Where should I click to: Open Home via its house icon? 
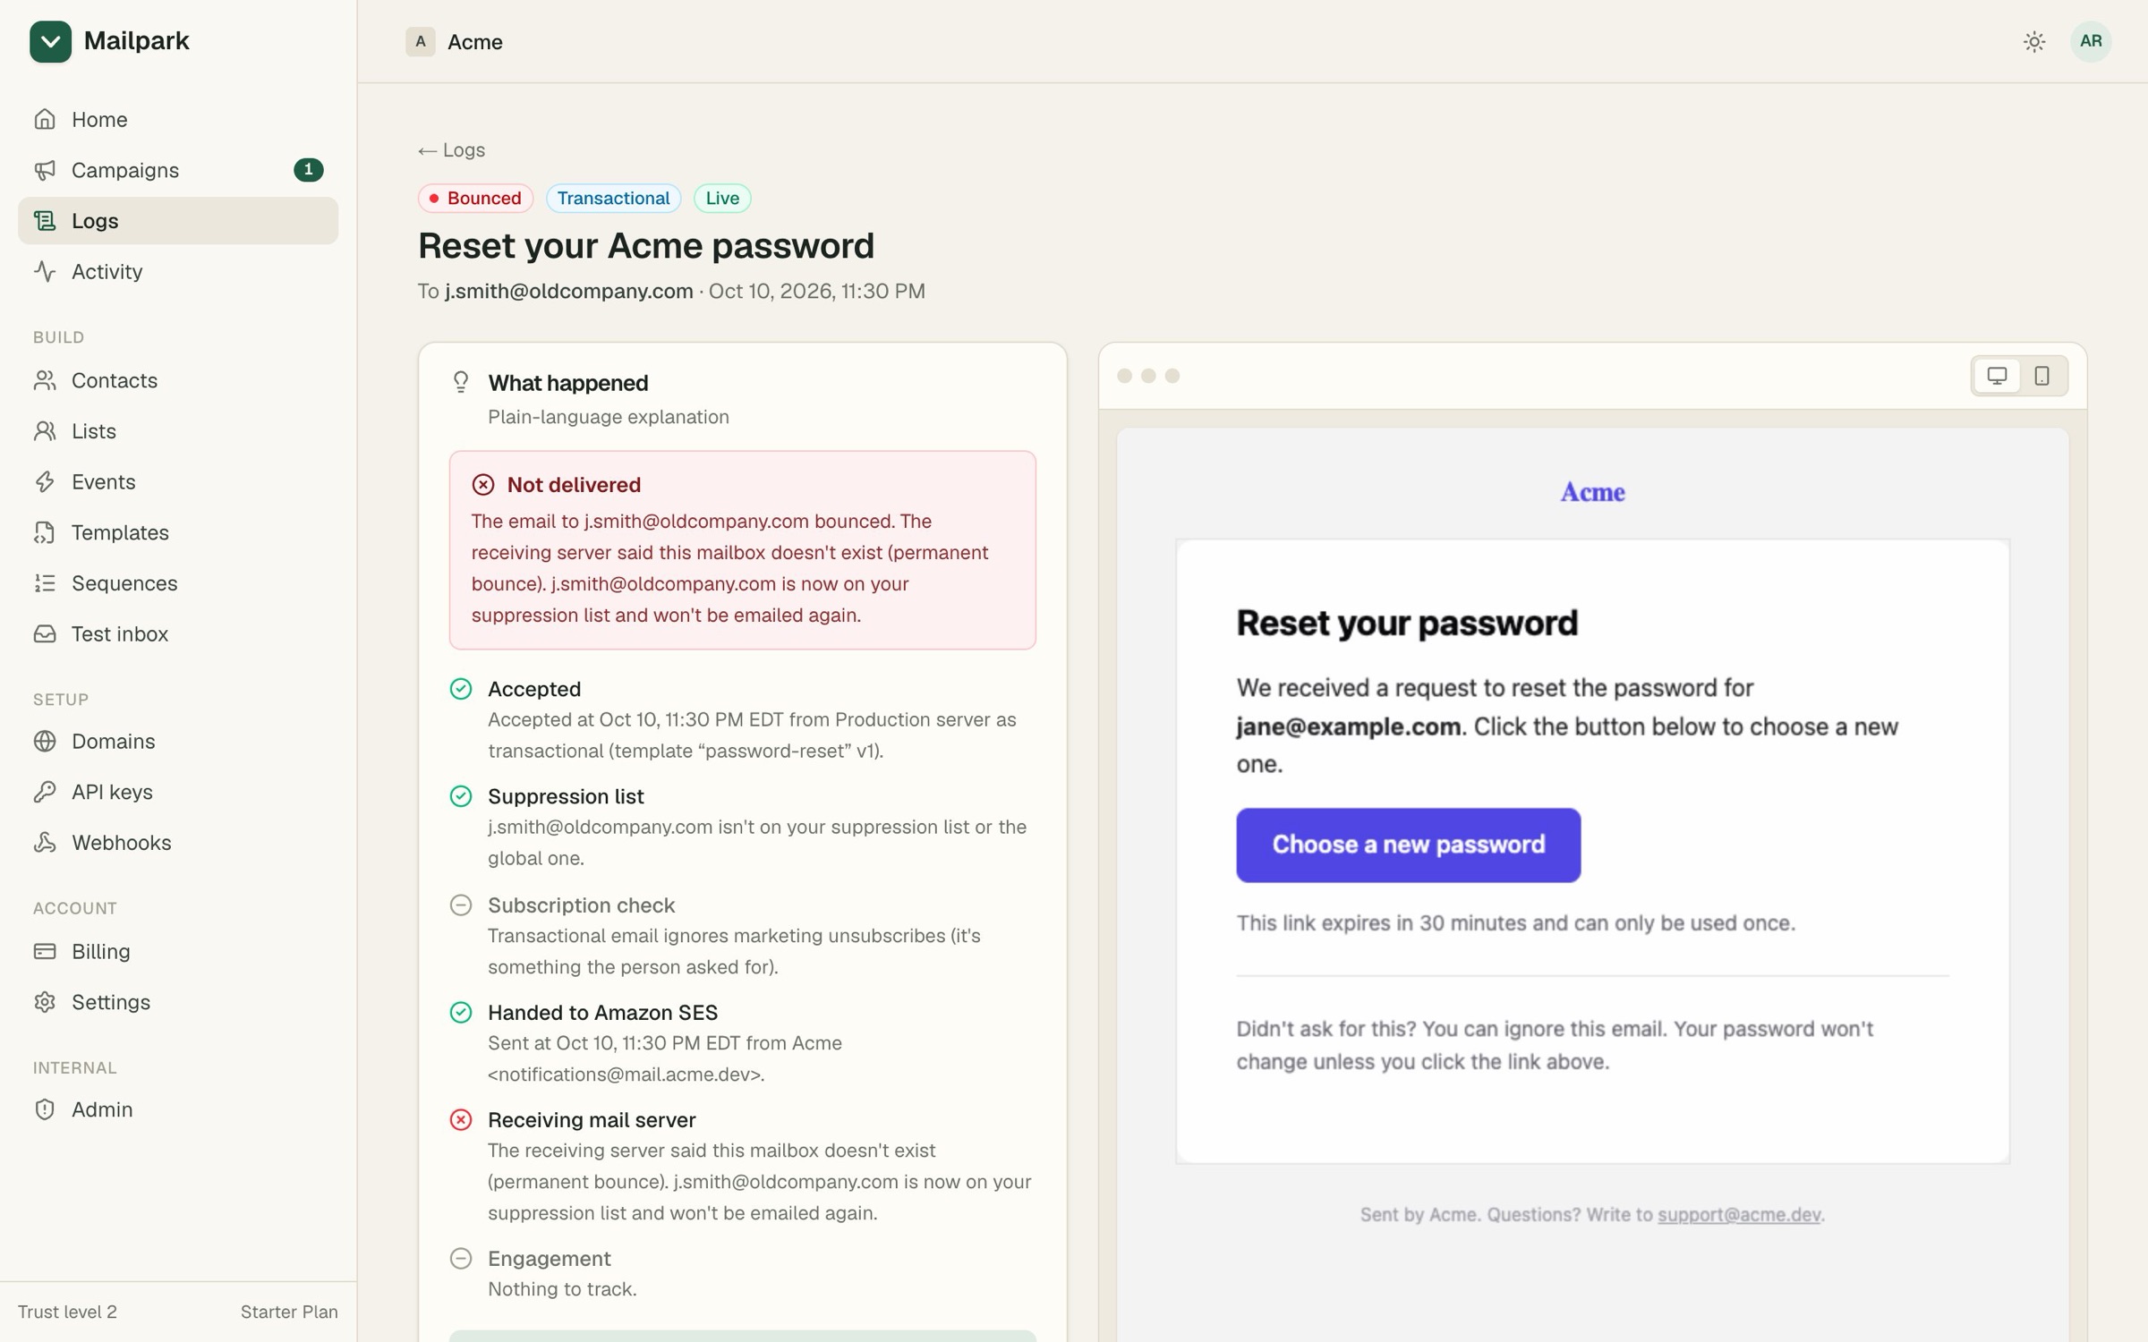(45, 119)
